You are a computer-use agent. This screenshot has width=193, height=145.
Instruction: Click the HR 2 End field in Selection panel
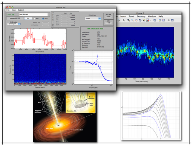point(72,23)
